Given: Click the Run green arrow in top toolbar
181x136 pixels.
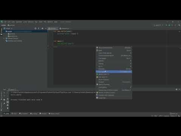Looking at the screenshot, I should [x=166, y=25].
